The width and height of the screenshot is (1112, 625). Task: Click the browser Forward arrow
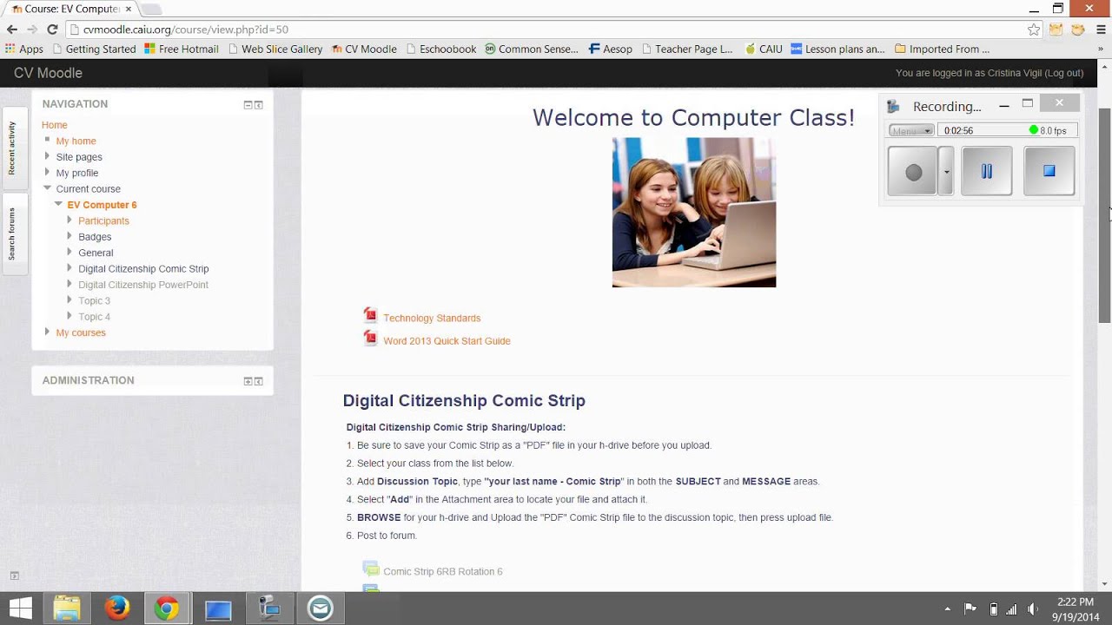pyautogui.click(x=32, y=29)
